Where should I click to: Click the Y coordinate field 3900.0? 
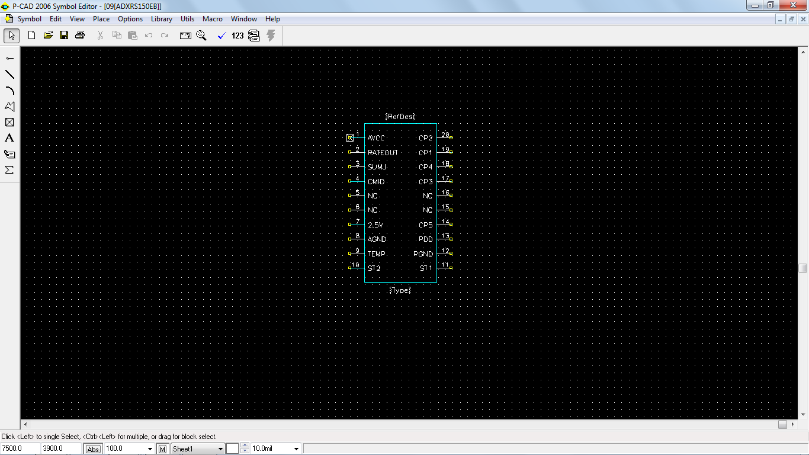pos(61,448)
